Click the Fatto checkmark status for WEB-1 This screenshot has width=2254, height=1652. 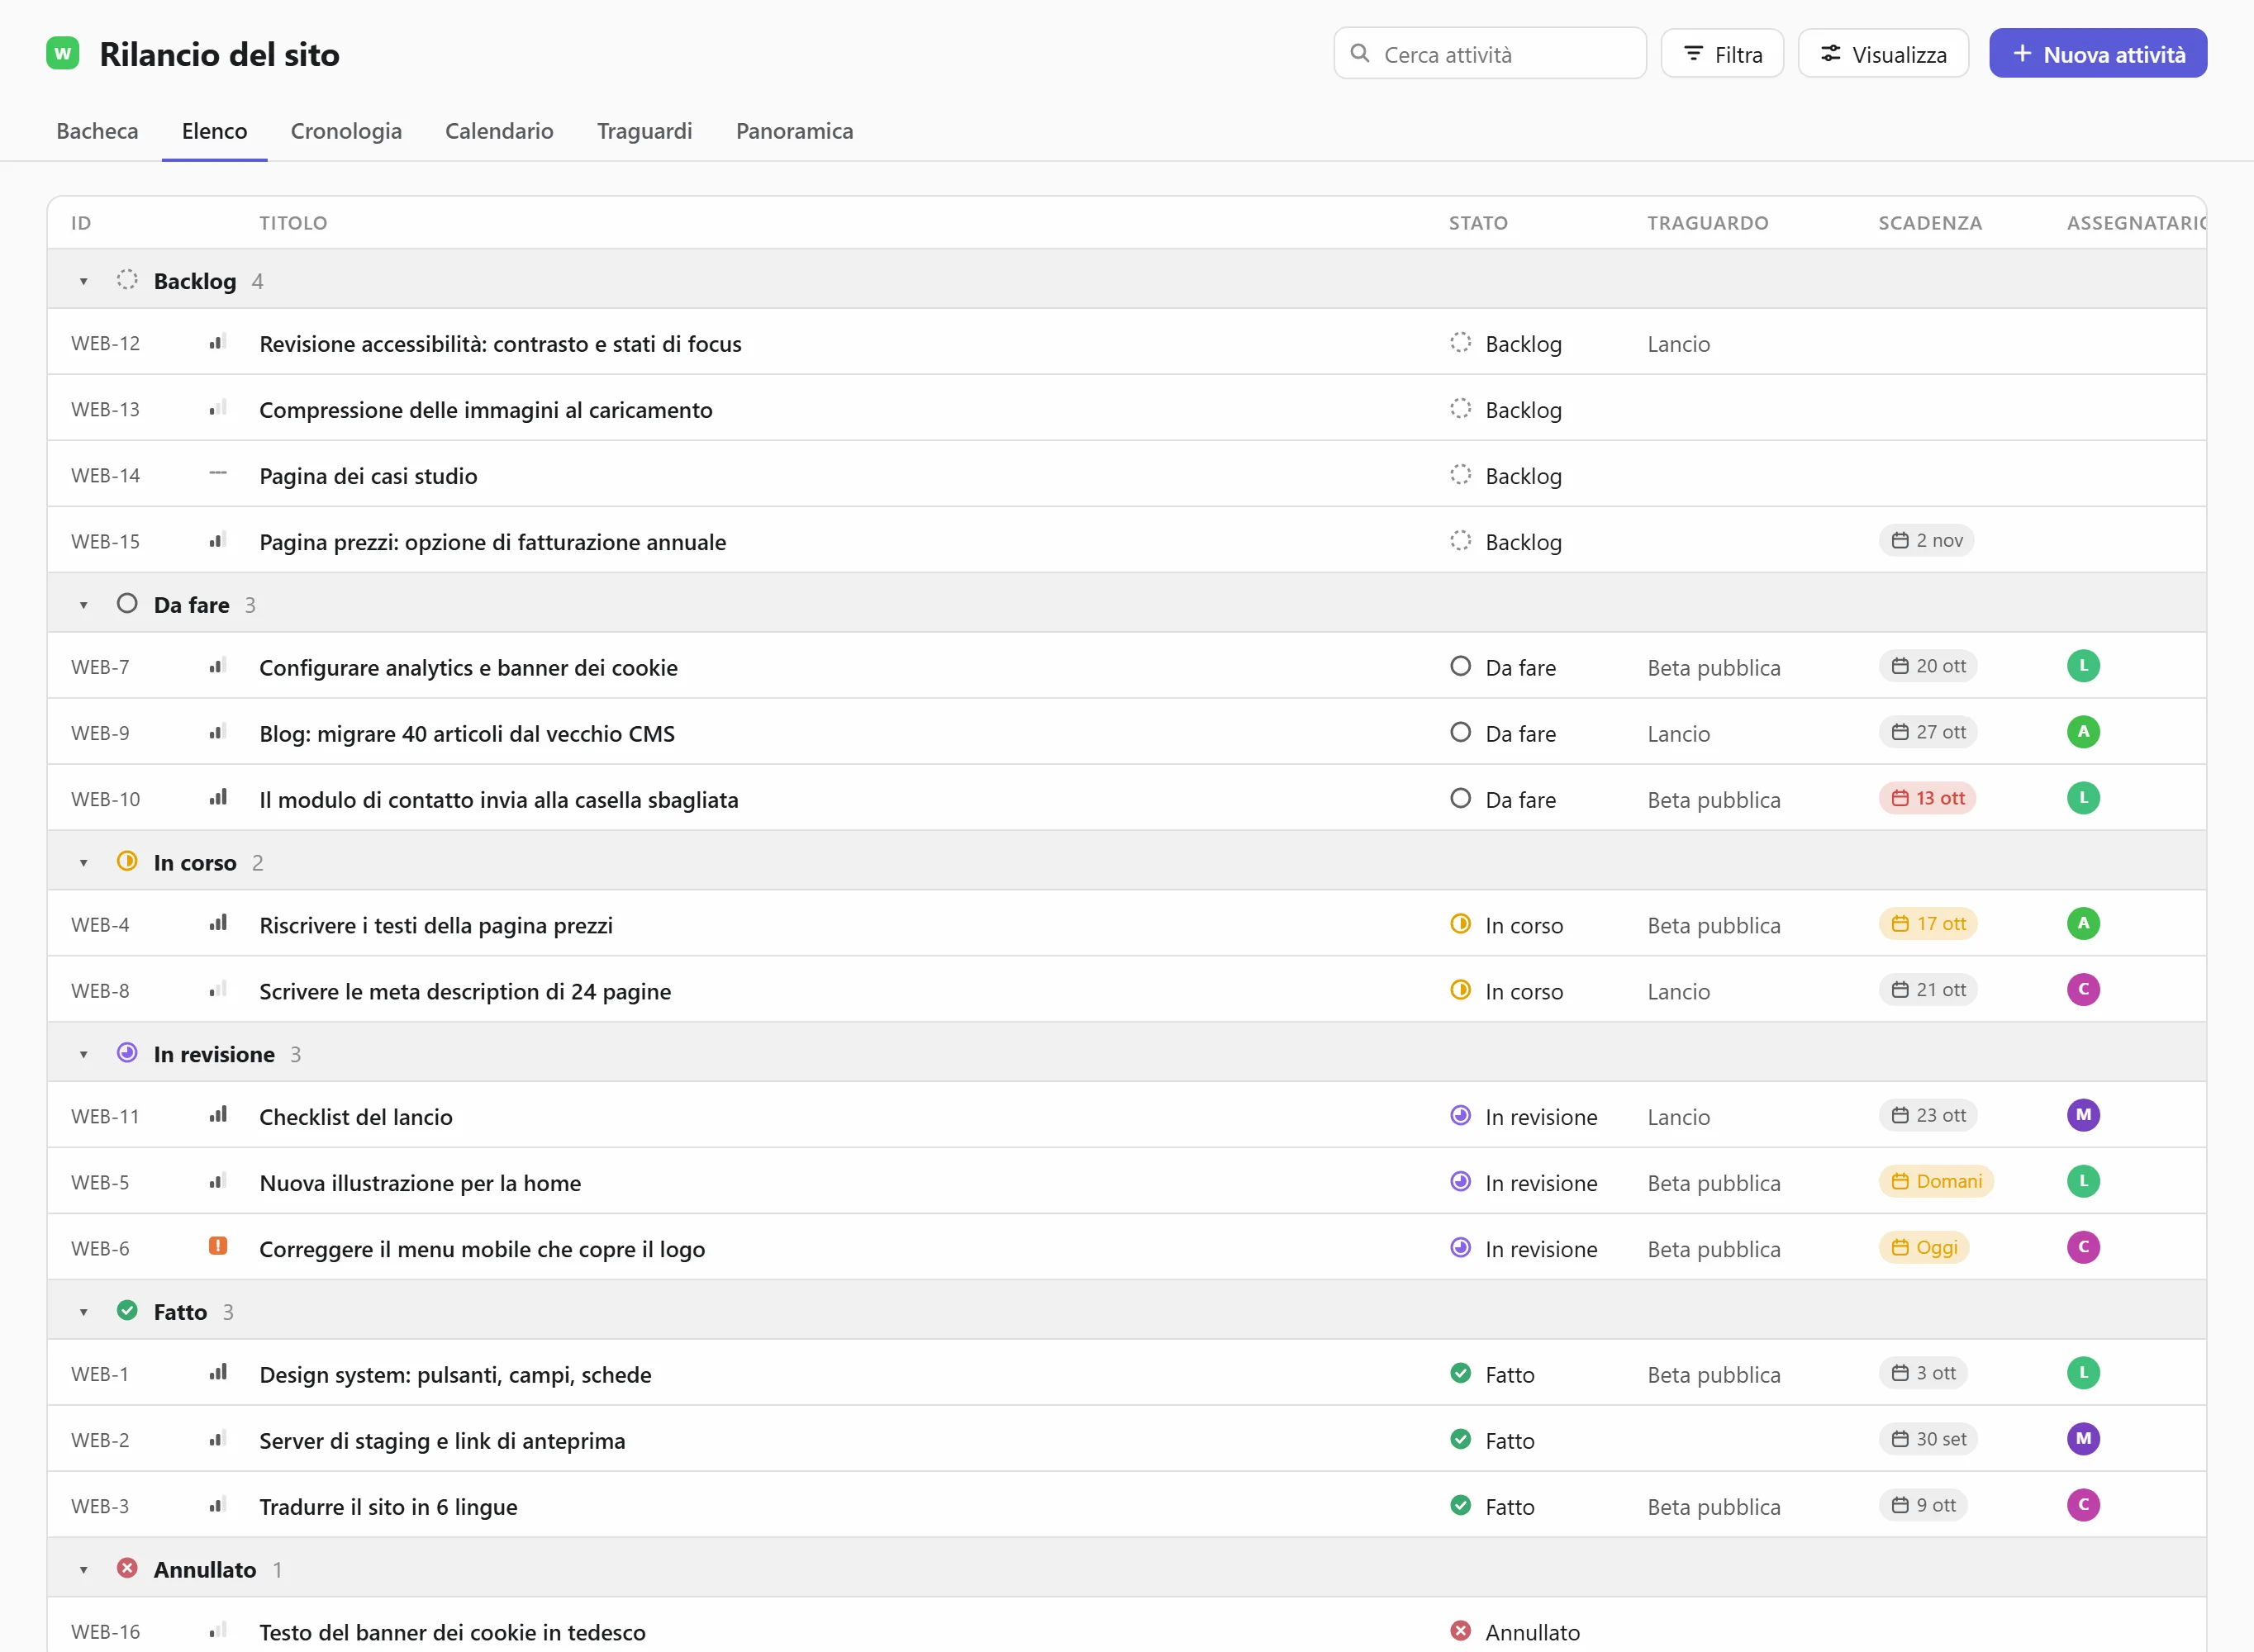click(1461, 1373)
